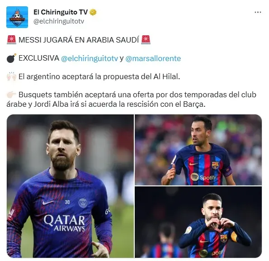
Task: Click the raised hands emoji
Action: coord(11,76)
